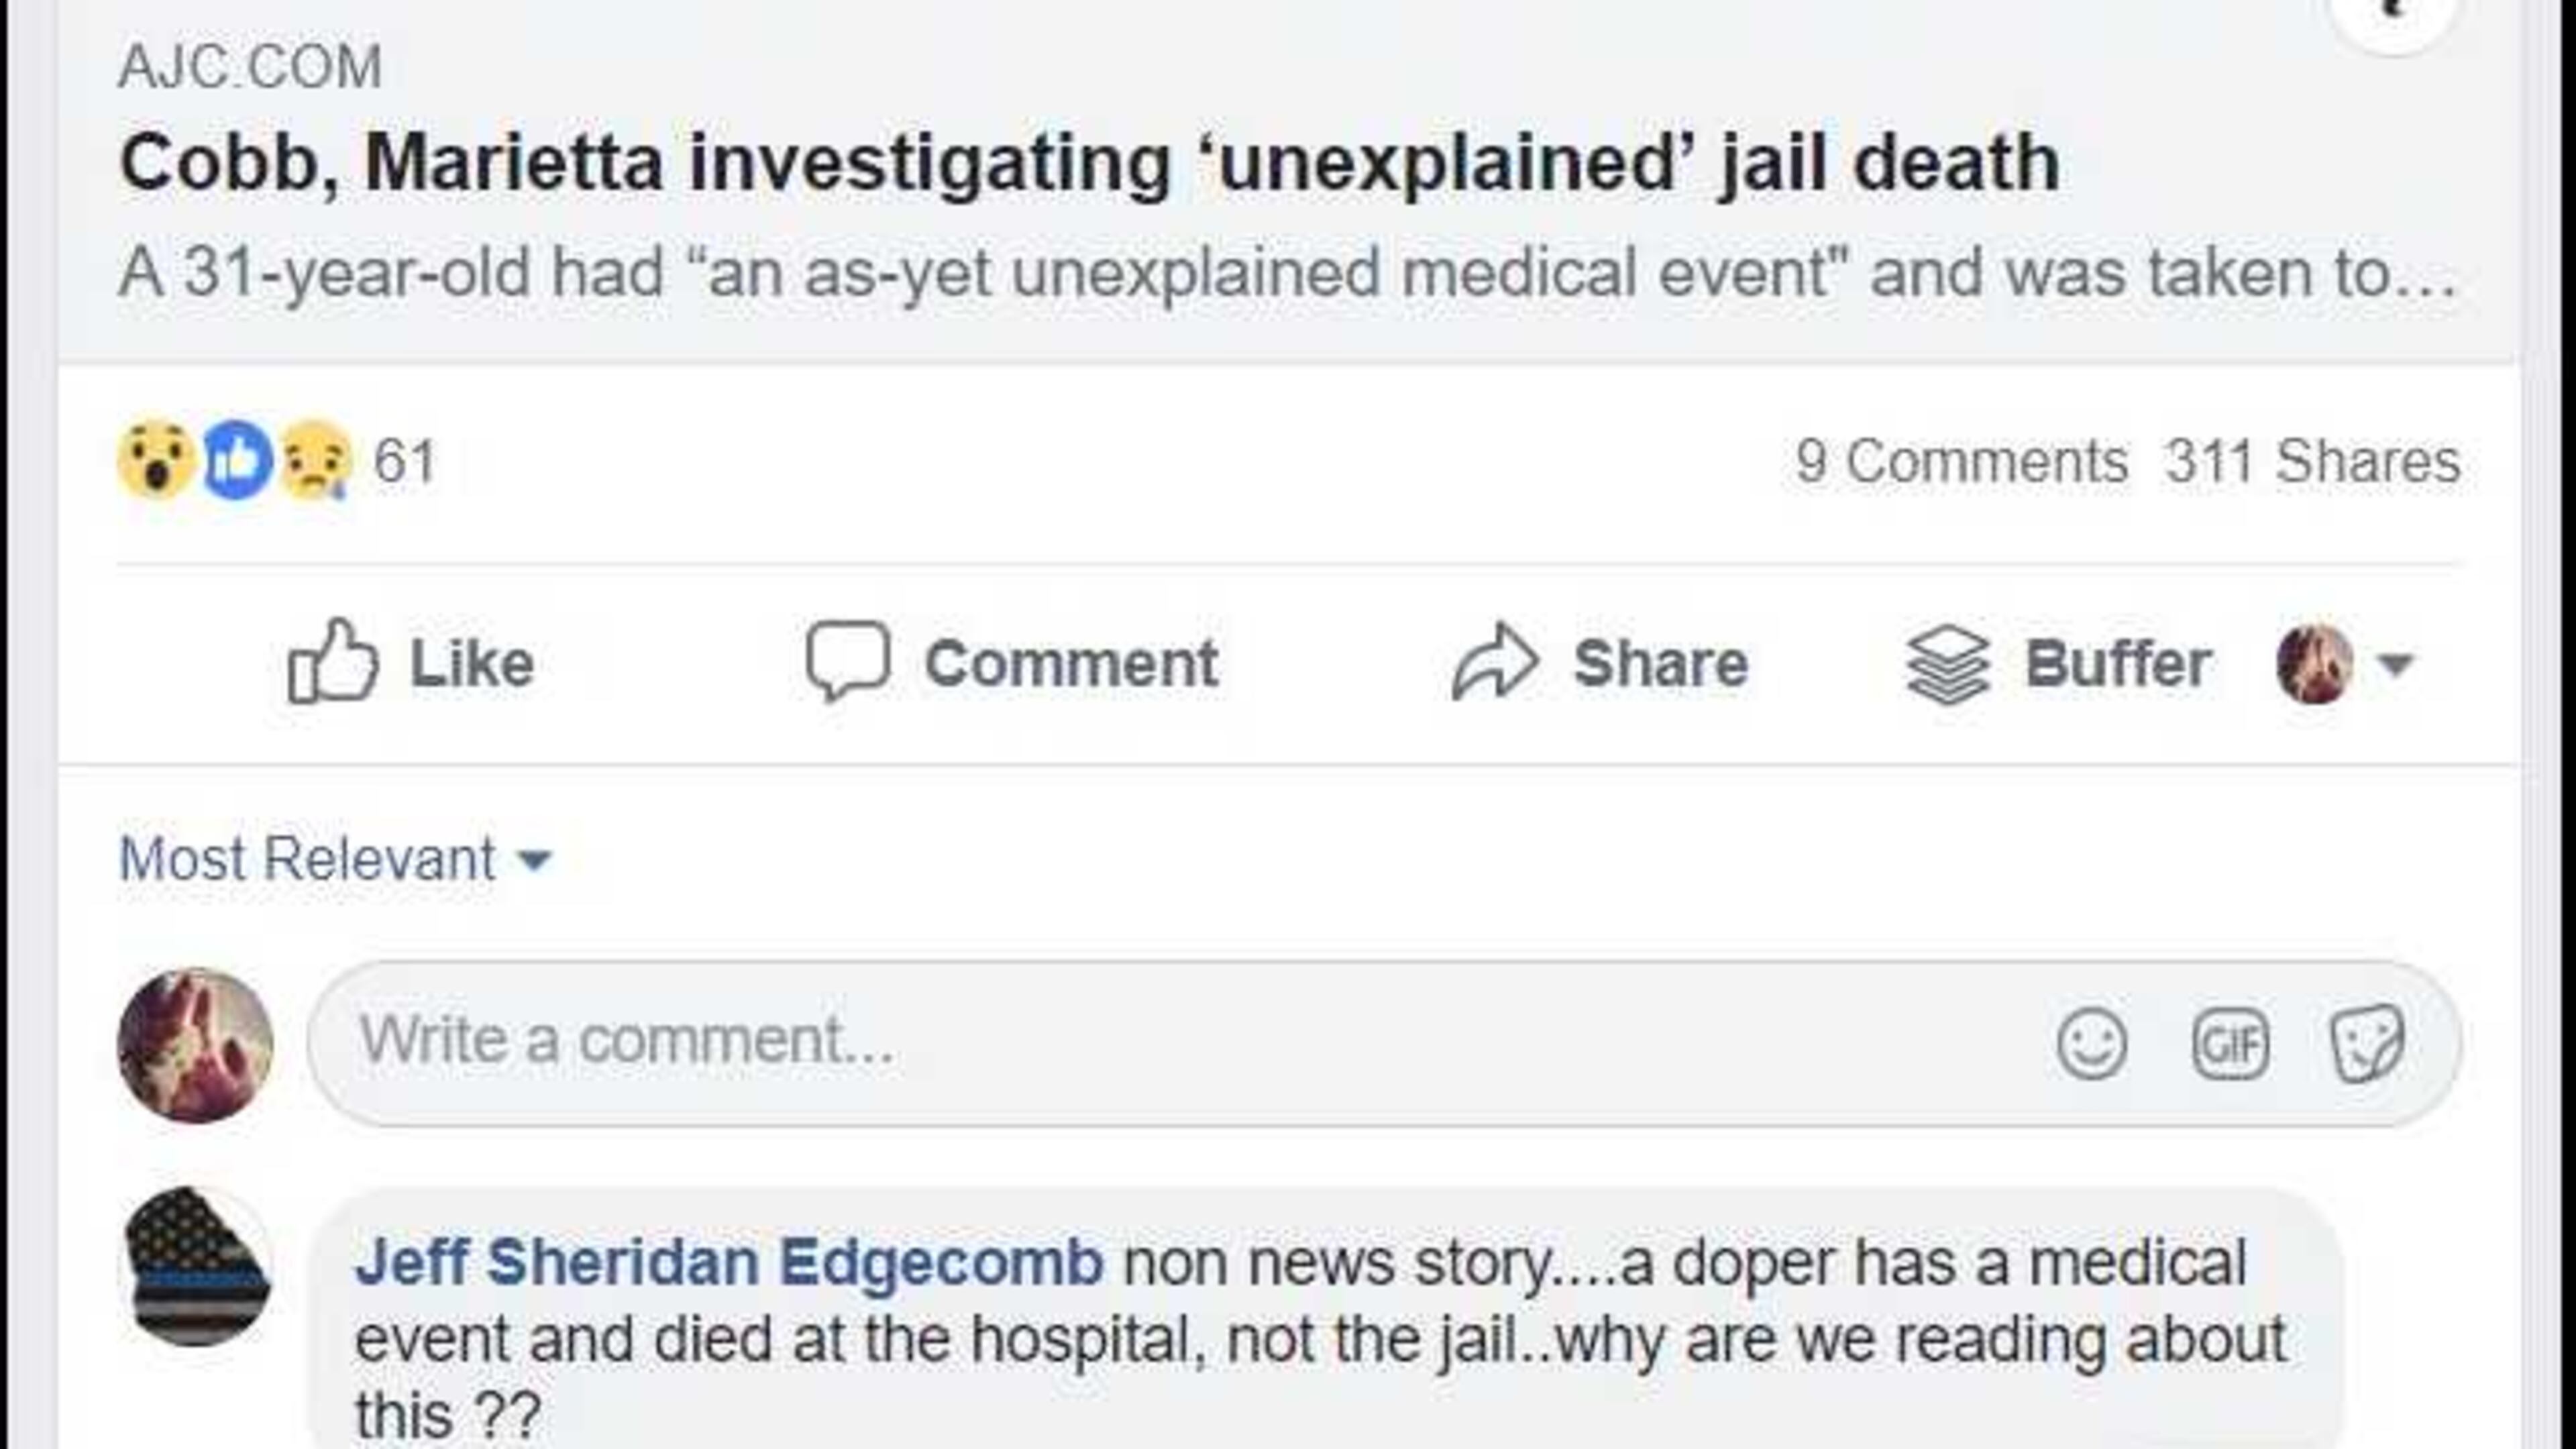2576x1449 pixels.
Task: Open the emoji picker in comment box
Action: (x=2091, y=1044)
